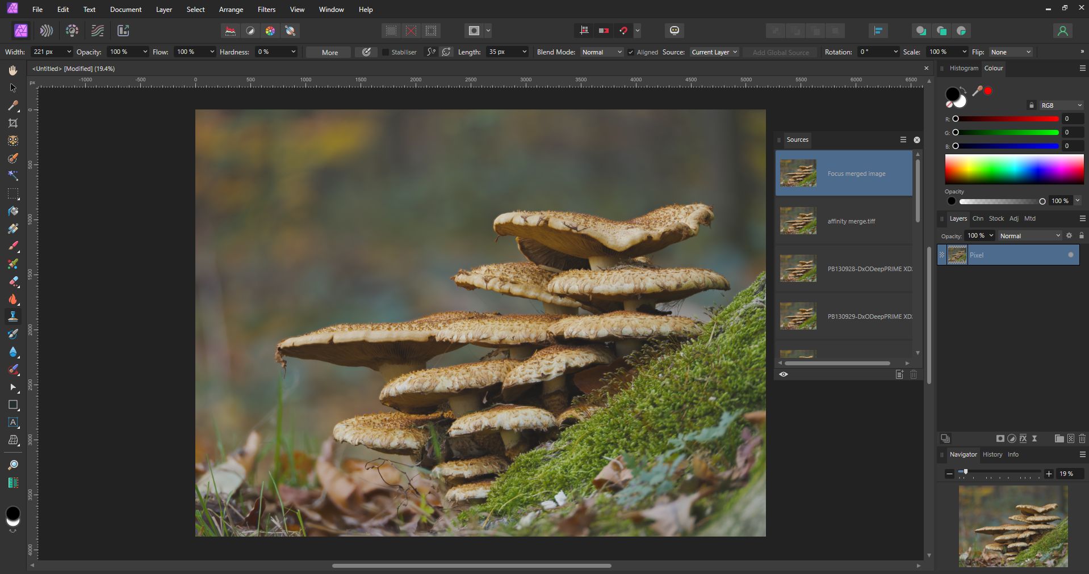Enable the Stabiliser checkbox

click(x=386, y=52)
